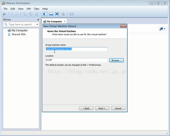
Task: Minimize the VMware Workstation window
Action: [x=152, y=3]
